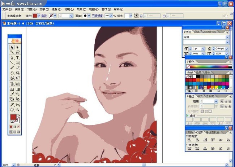Viewport: 235px width, 167px height.
Task: Select the Type tool (T)
Action: [18, 58]
